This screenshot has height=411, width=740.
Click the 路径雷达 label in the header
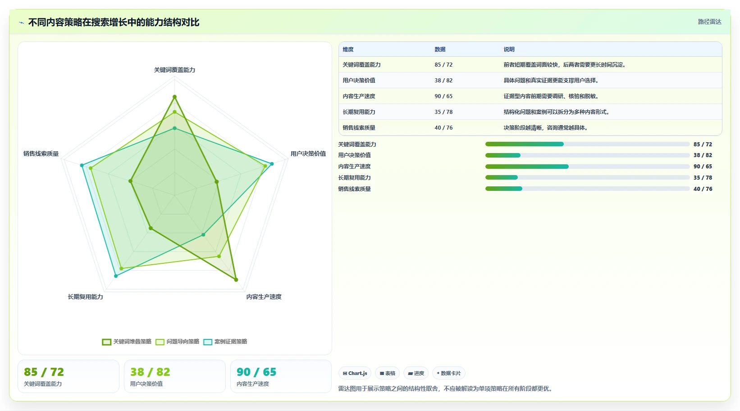(x=710, y=22)
